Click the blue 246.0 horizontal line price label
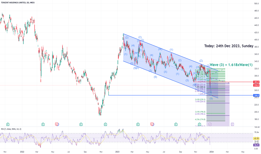Image resolution: width=261 pixels, height=154 pixels. 256,95
